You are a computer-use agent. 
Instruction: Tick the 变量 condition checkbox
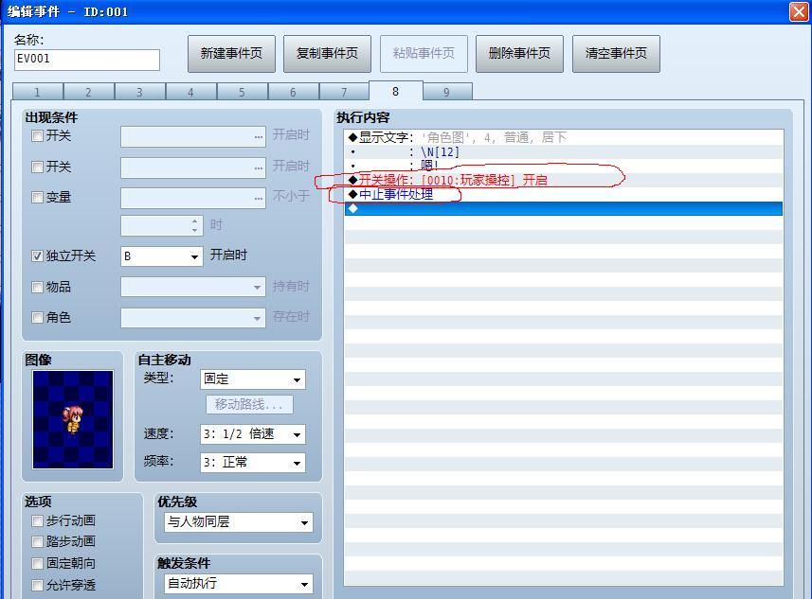pyautogui.click(x=37, y=198)
